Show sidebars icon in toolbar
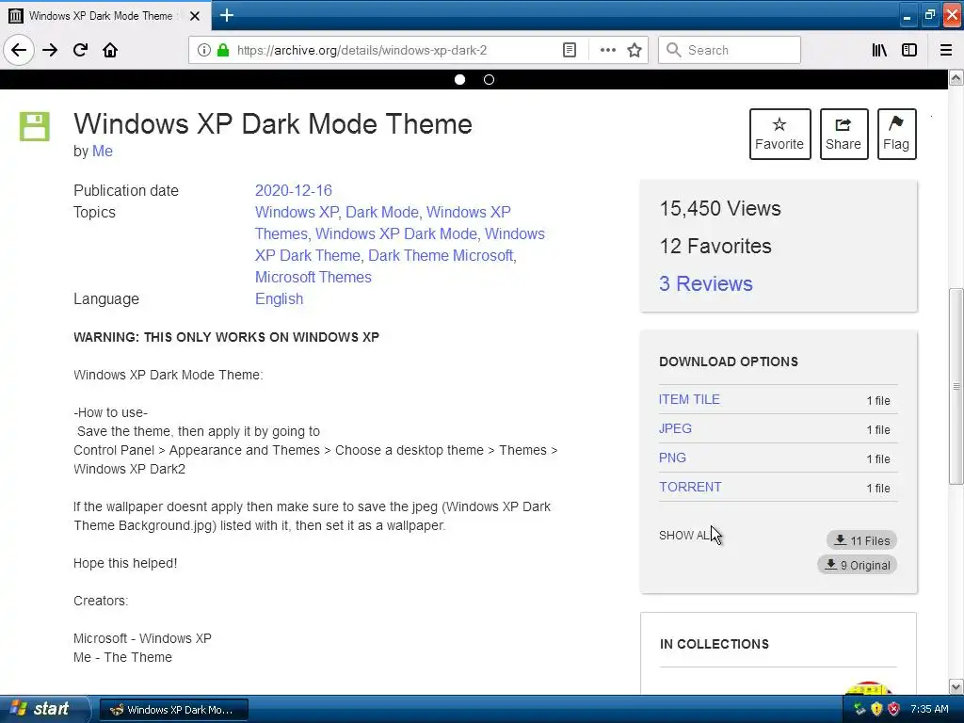This screenshot has width=964, height=723. coord(909,50)
